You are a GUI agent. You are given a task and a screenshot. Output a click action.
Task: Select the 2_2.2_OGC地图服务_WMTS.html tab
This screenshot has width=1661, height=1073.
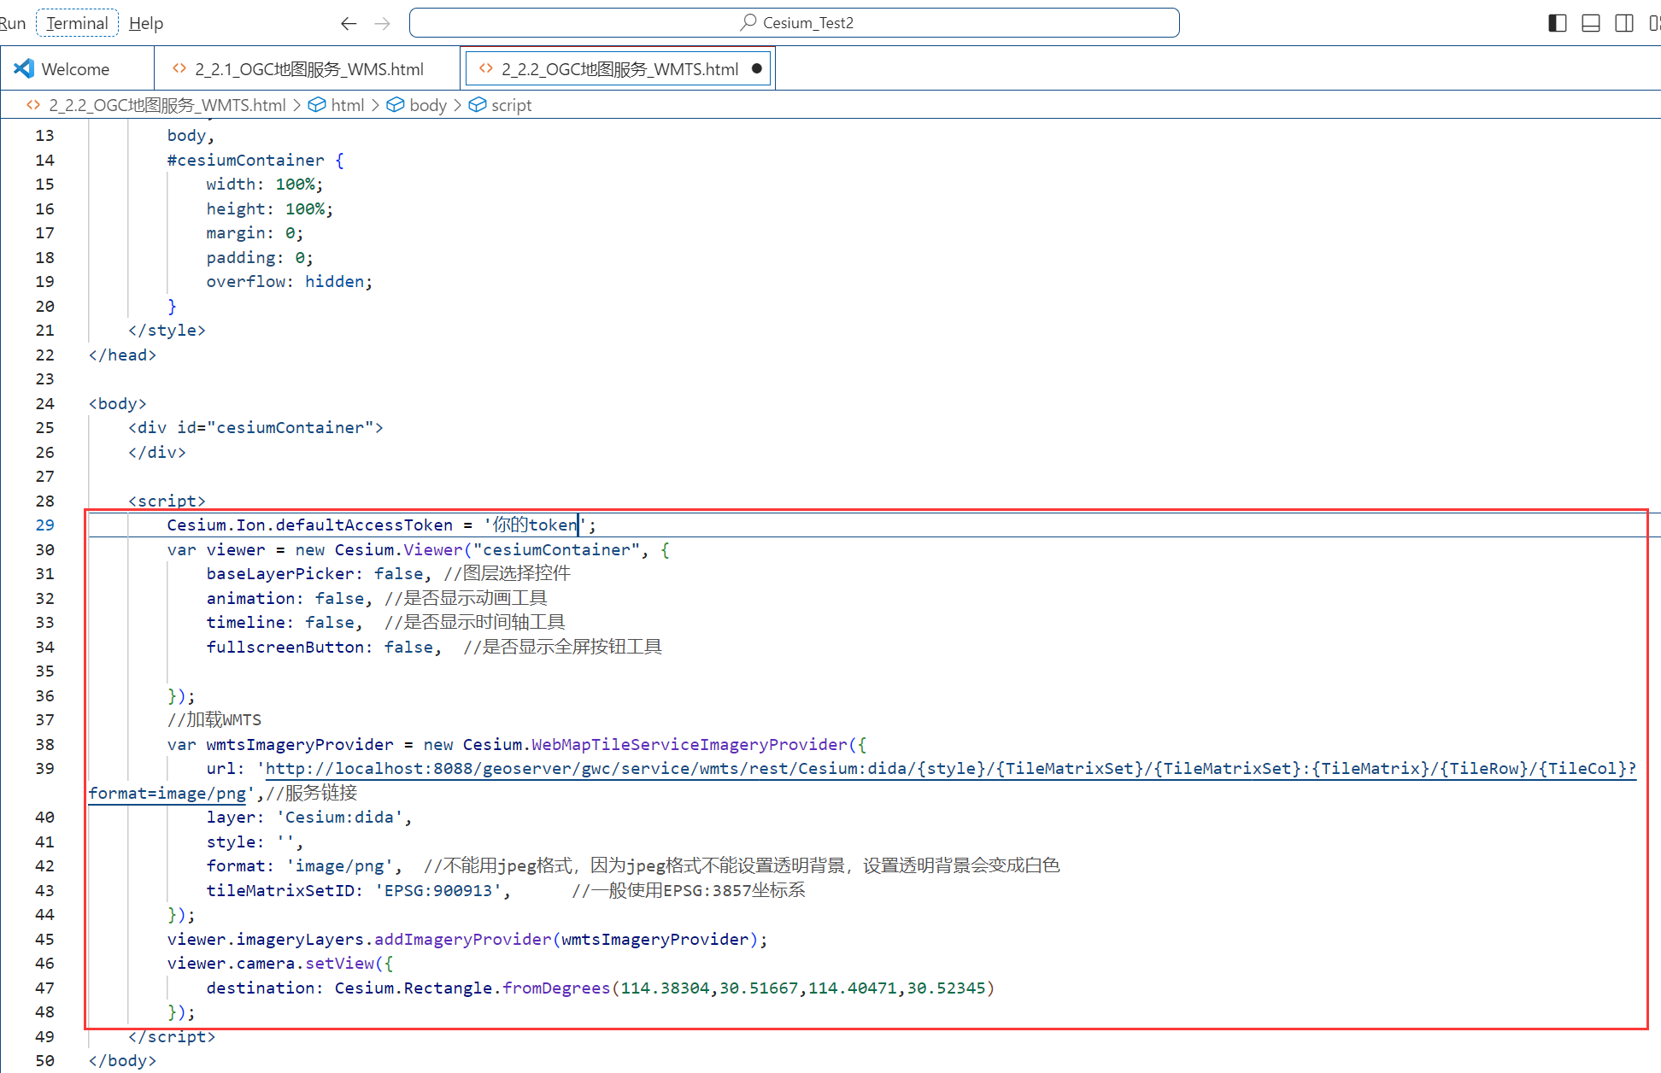coord(619,68)
